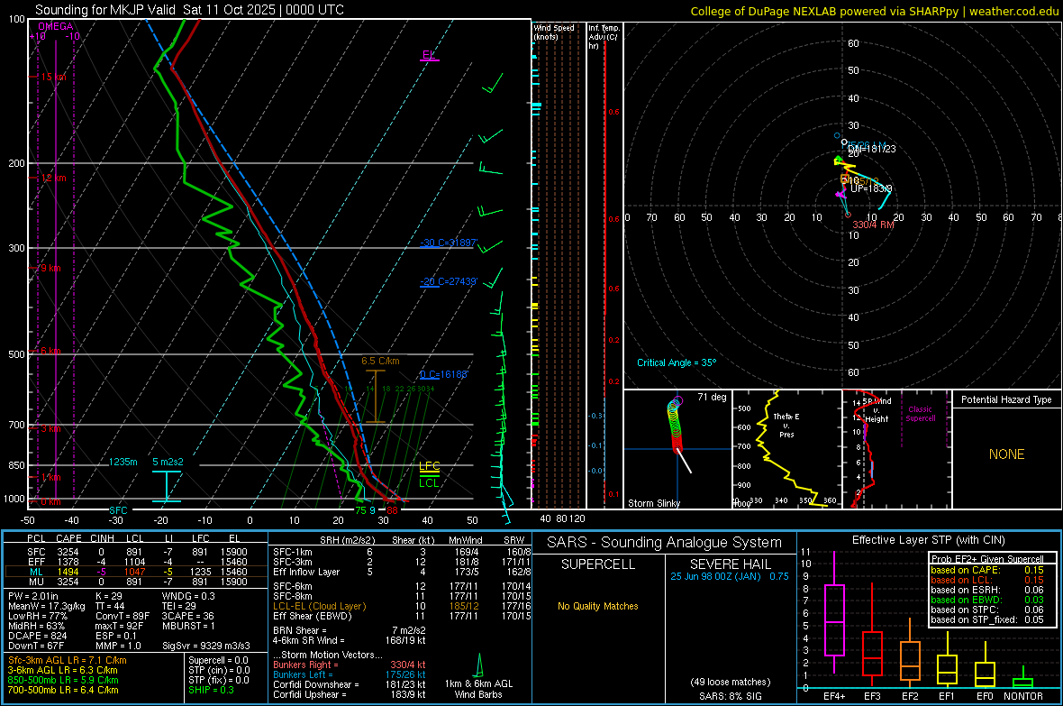Click the cyan '1235m' label
The width and height of the screenshot is (1063, 706).
click(123, 462)
